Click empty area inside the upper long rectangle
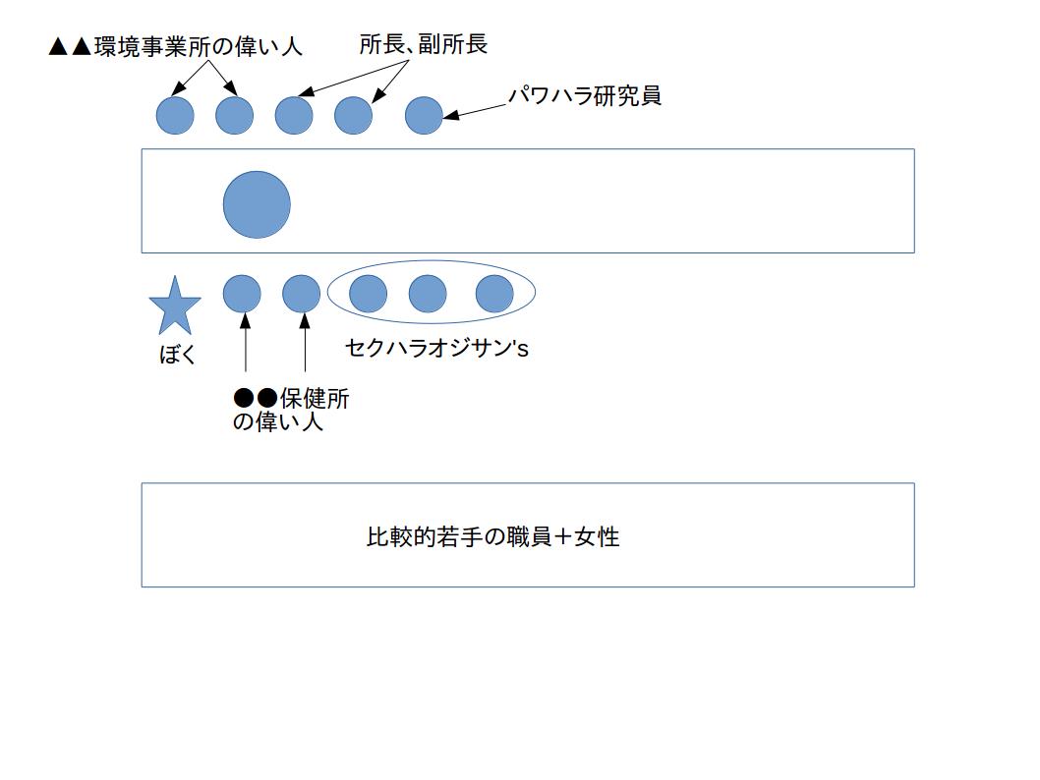This screenshot has height=780, width=1040. coord(597,201)
